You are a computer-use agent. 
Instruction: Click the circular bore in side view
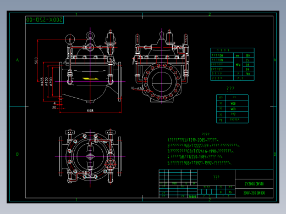[162, 82]
